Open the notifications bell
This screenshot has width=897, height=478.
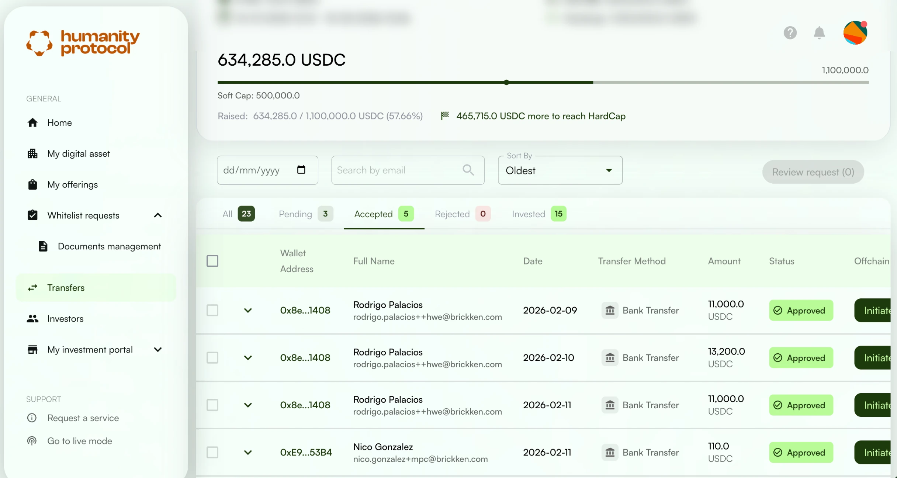pyautogui.click(x=819, y=33)
